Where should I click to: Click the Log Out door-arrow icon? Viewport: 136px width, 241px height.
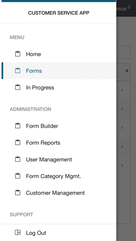[18, 233]
